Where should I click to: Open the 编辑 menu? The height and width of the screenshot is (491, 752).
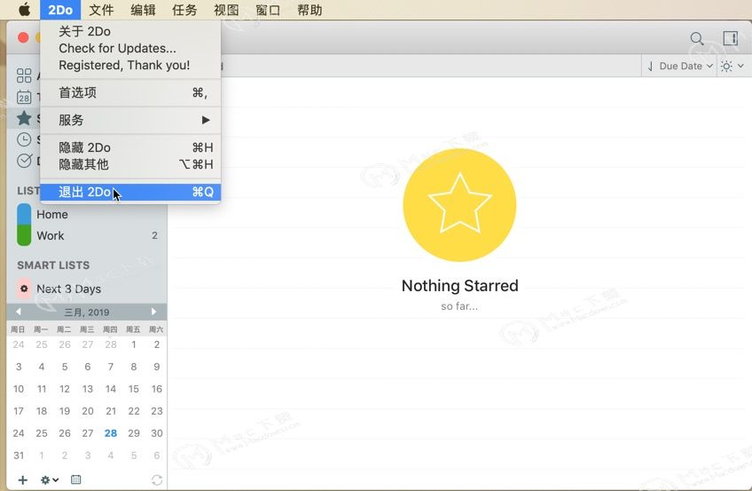click(143, 10)
